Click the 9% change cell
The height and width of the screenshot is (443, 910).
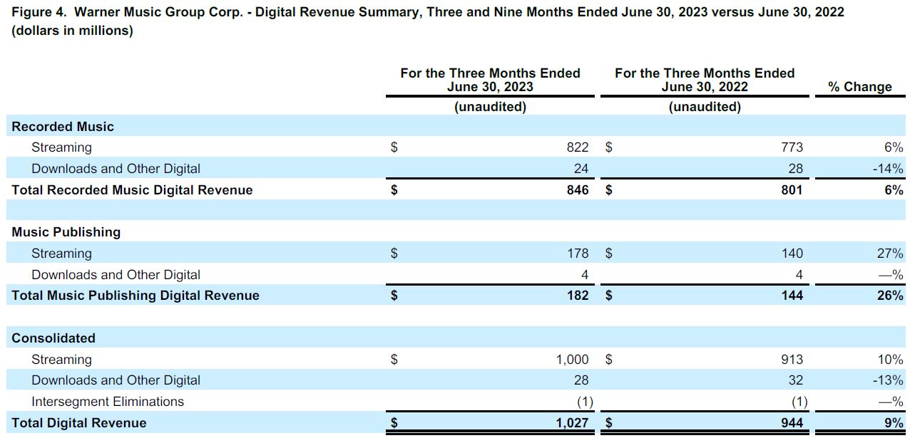[x=894, y=423]
